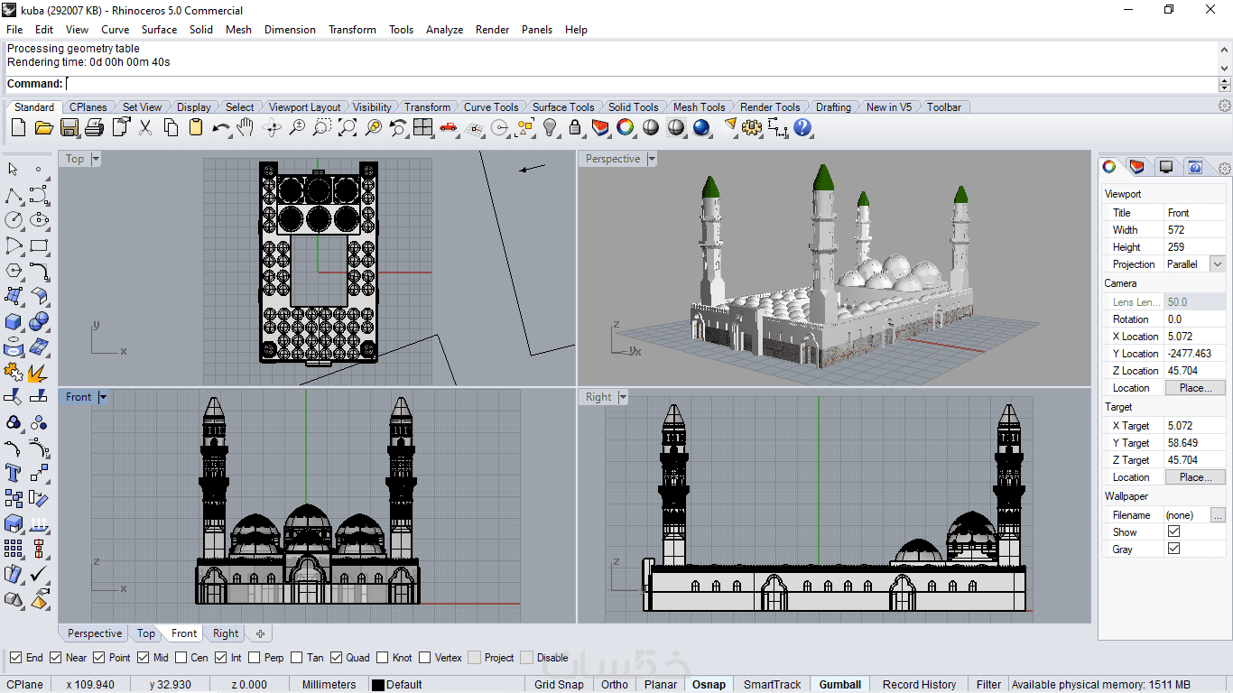Uncheck the wallpaper Gray checkbox

click(1173, 549)
